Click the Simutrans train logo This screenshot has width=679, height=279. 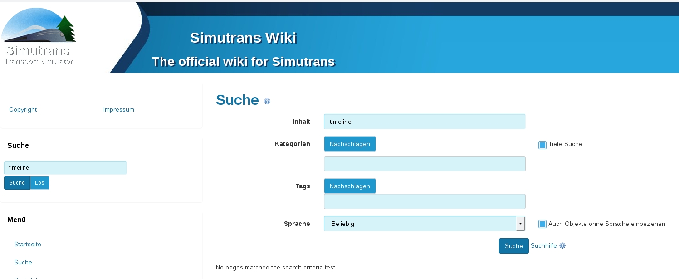pyautogui.click(x=39, y=37)
